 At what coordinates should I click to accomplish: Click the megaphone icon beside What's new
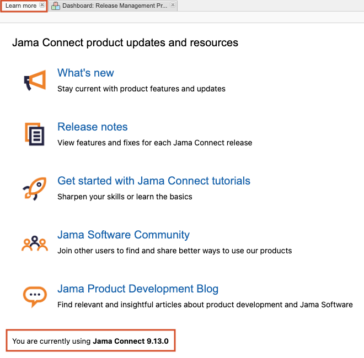[34, 80]
